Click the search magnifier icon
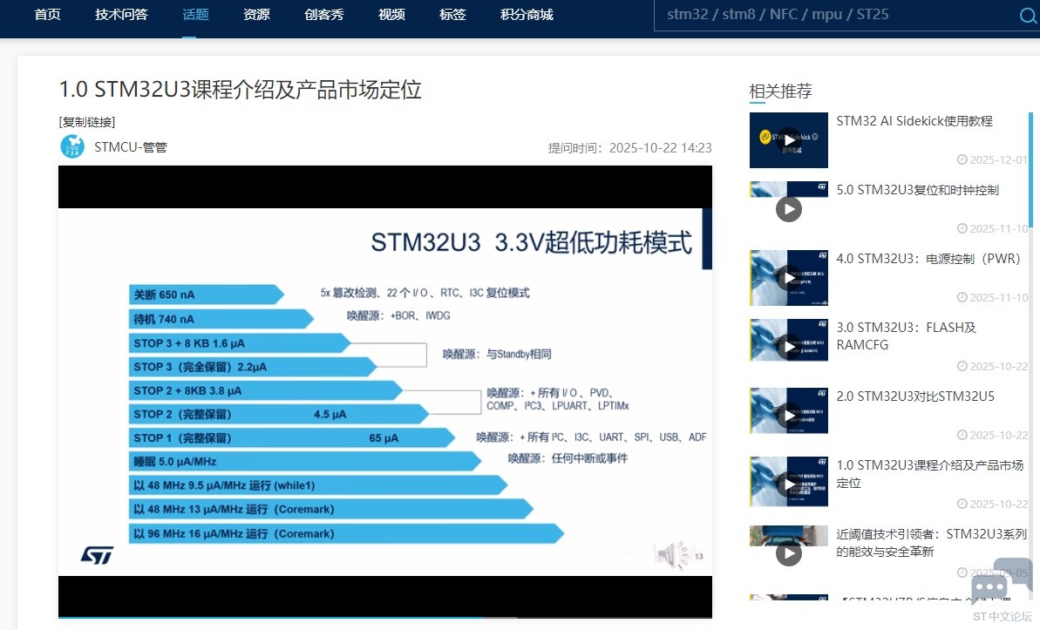This screenshot has width=1040, height=630. tap(1029, 16)
